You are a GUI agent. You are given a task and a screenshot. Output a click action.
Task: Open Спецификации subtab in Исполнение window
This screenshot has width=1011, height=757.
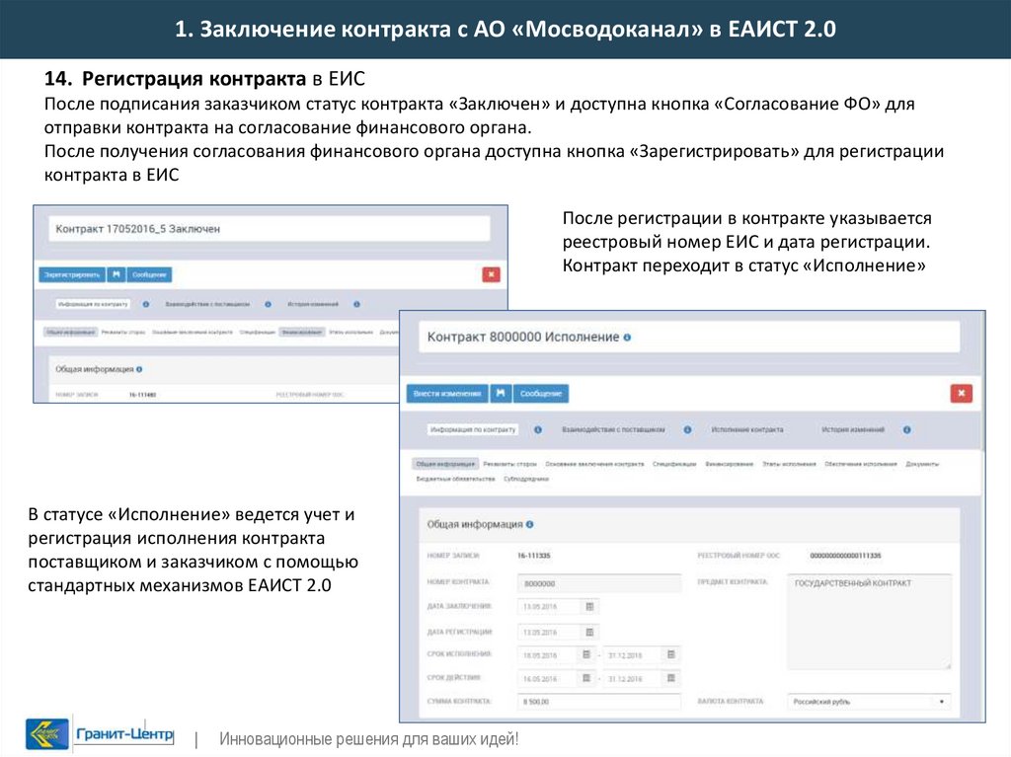tap(674, 464)
